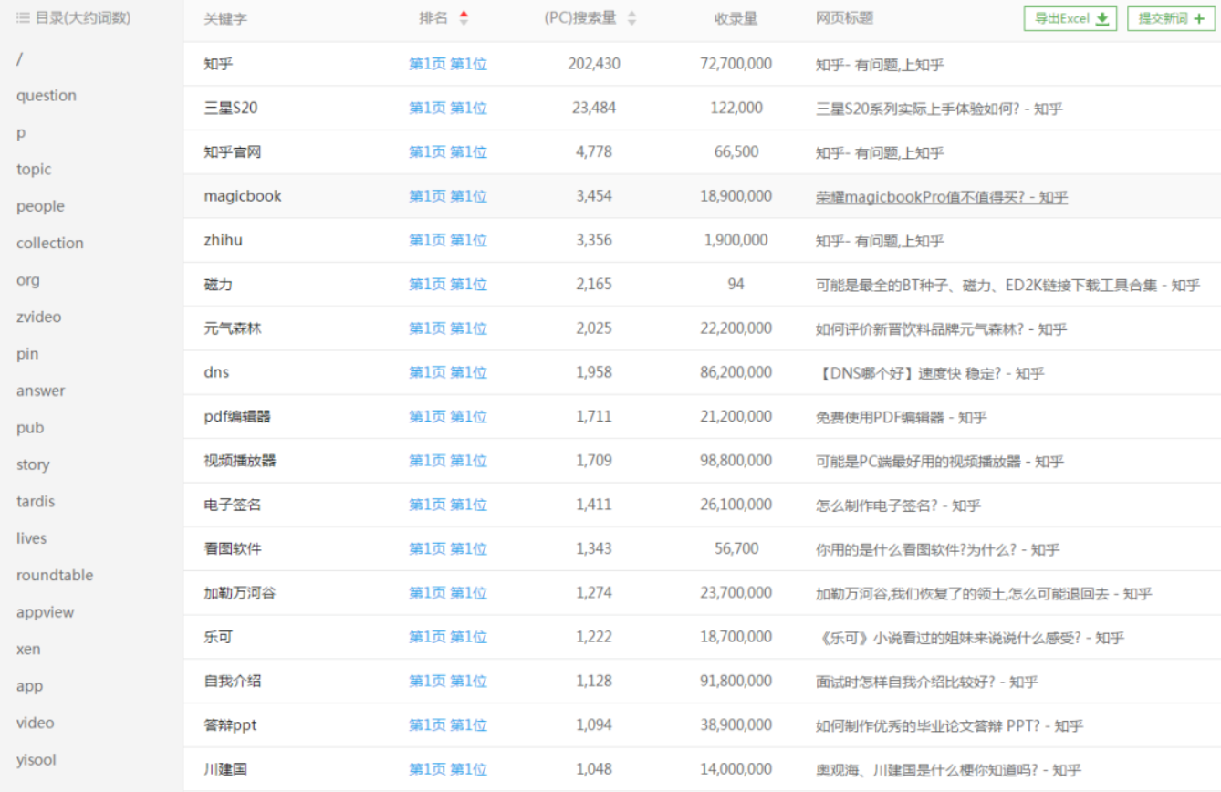
Task: Click ranking link for 元气森林 row
Action: (448, 328)
